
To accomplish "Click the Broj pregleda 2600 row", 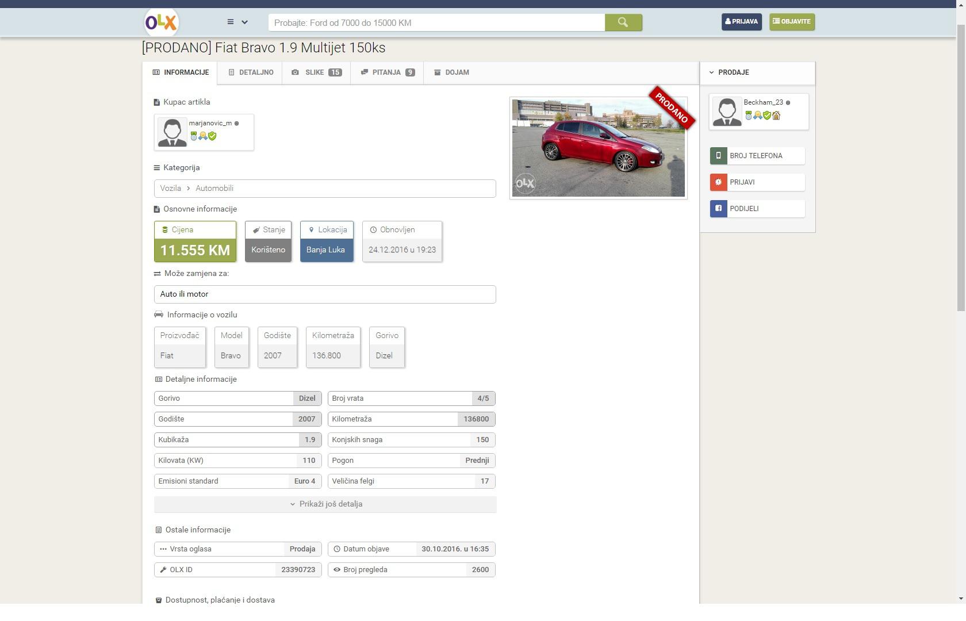I will (412, 570).
